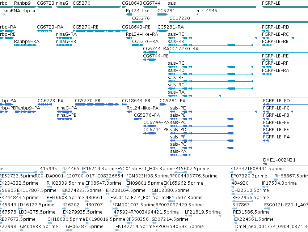Click transcript CG6744-RB
The width and height of the screenshot is (308, 232).
point(150,60)
